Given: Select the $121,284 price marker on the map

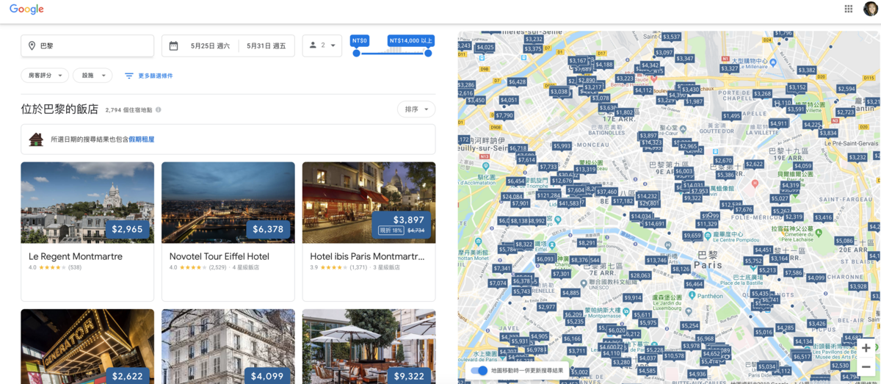Looking at the screenshot, I should 548,195.
